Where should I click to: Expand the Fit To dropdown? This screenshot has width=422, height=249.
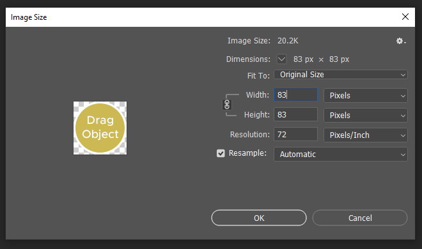pyautogui.click(x=341, y=75)
